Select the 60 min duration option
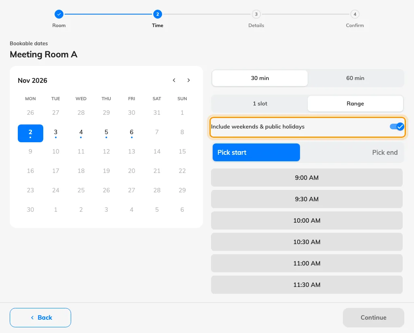Image resolution: width=414 pixels, height=333 pixels. tap(355, 78)
